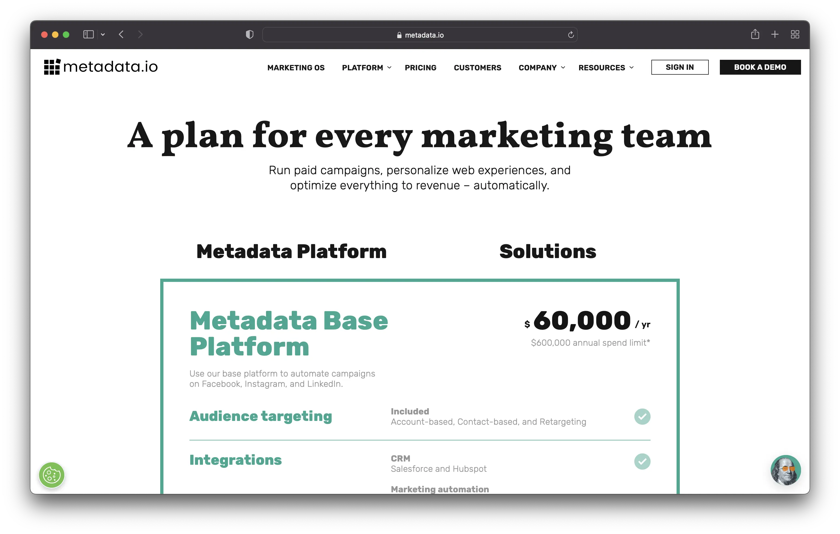Click the Audience targeting checkmark icon
This screenshot has width=840, height=534.
642,416
